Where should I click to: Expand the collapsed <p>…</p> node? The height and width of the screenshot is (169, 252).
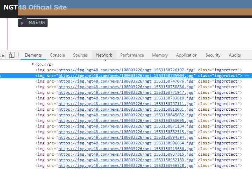pyautogui.click(x=33, y=64)
